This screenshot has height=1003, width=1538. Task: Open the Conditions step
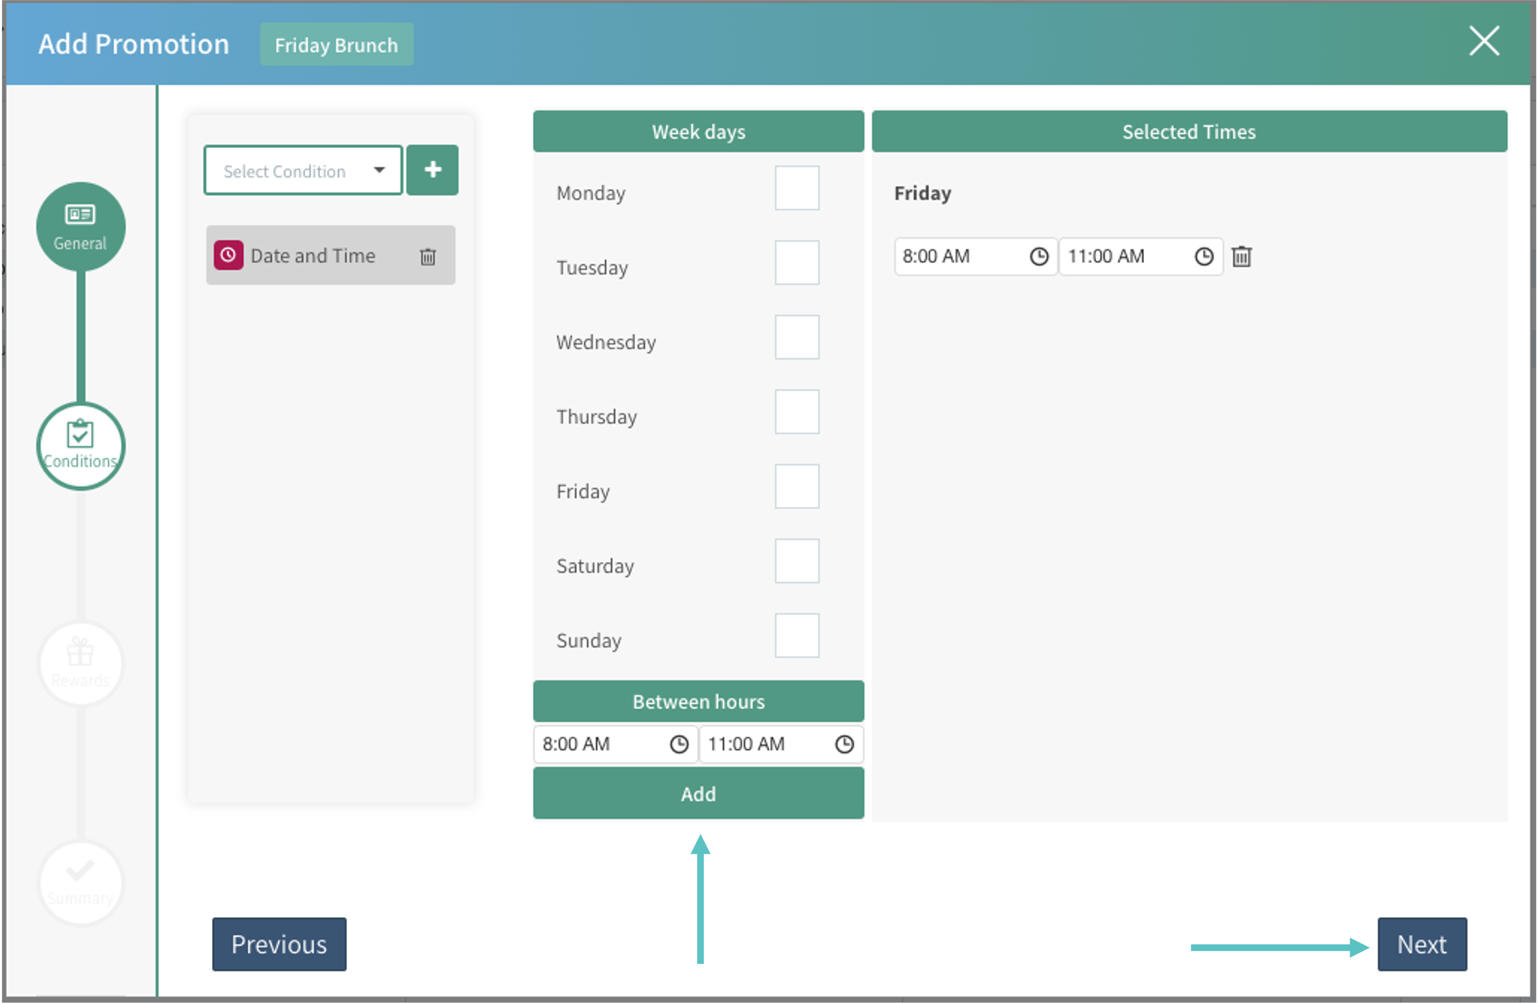click(x=80, y=446)
